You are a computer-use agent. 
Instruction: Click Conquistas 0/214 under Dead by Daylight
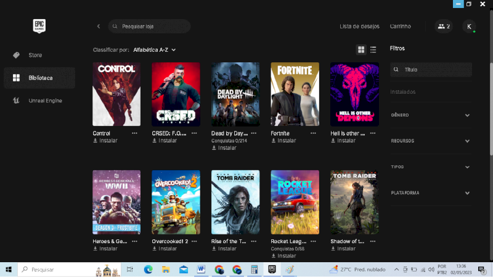[x=229, y=141]
